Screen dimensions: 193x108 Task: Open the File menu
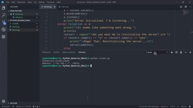click(x=8, y=2)
